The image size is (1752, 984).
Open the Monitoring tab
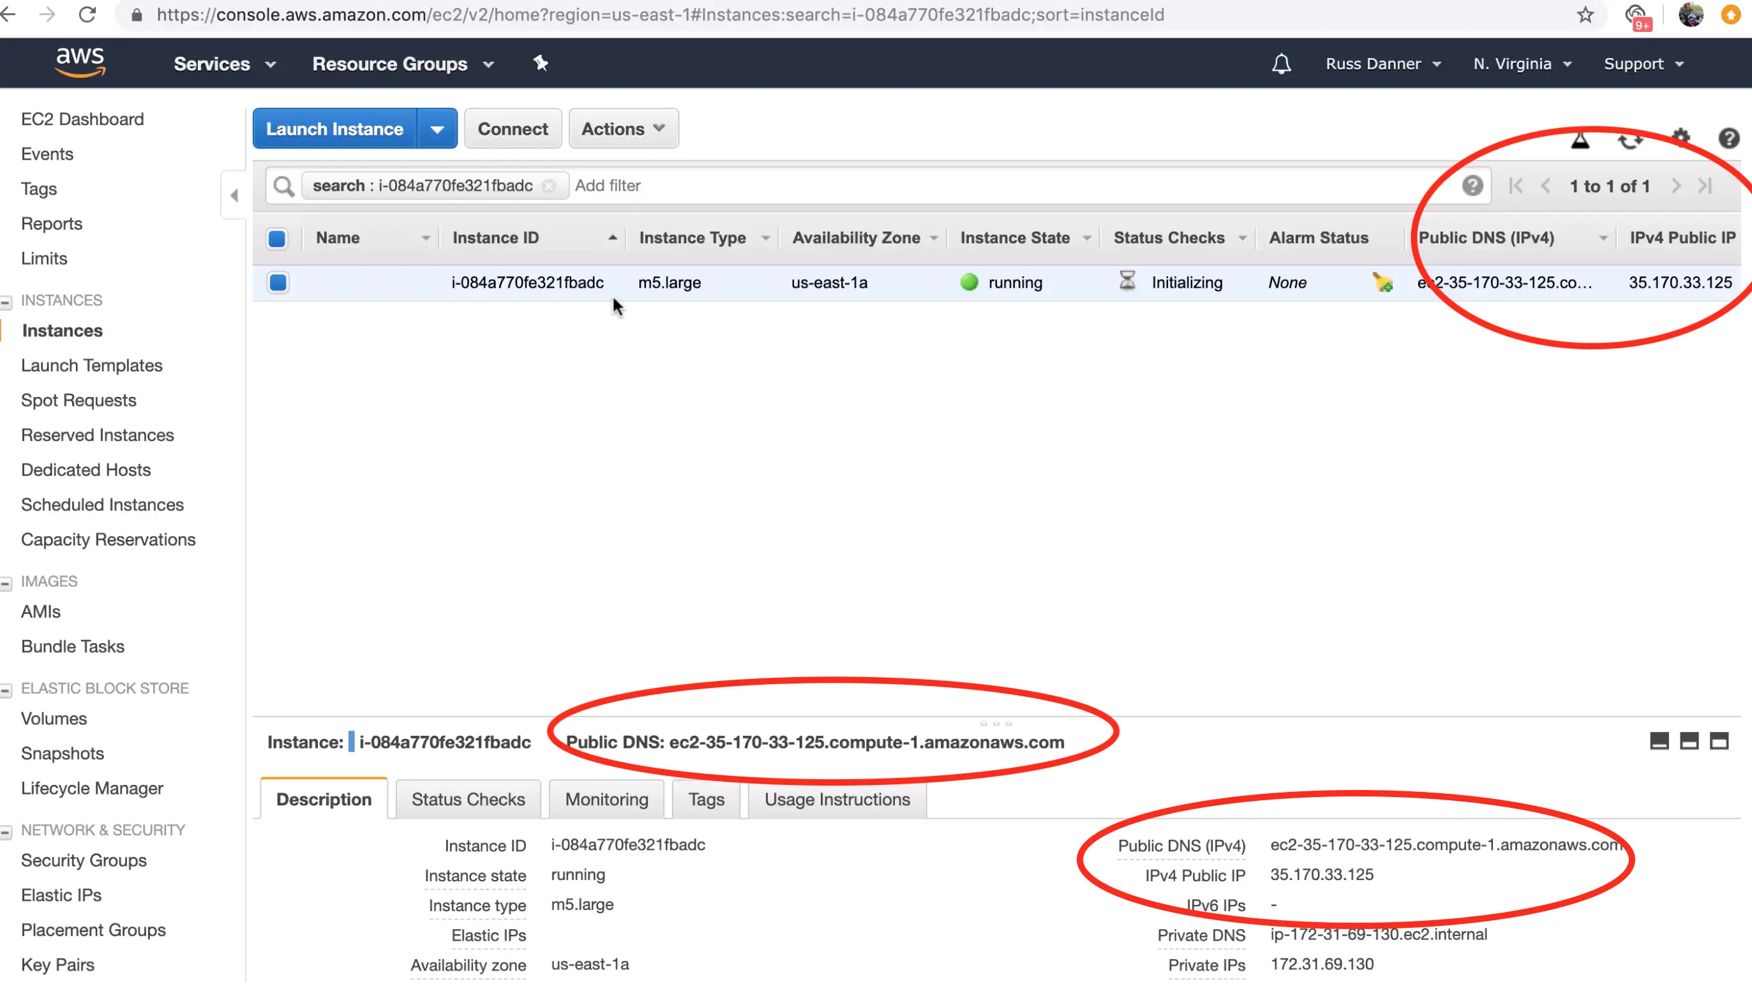coord(607,800)
